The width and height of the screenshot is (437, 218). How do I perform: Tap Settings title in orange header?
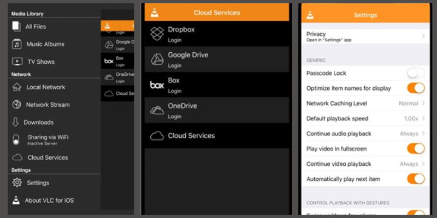coord(365,15)
